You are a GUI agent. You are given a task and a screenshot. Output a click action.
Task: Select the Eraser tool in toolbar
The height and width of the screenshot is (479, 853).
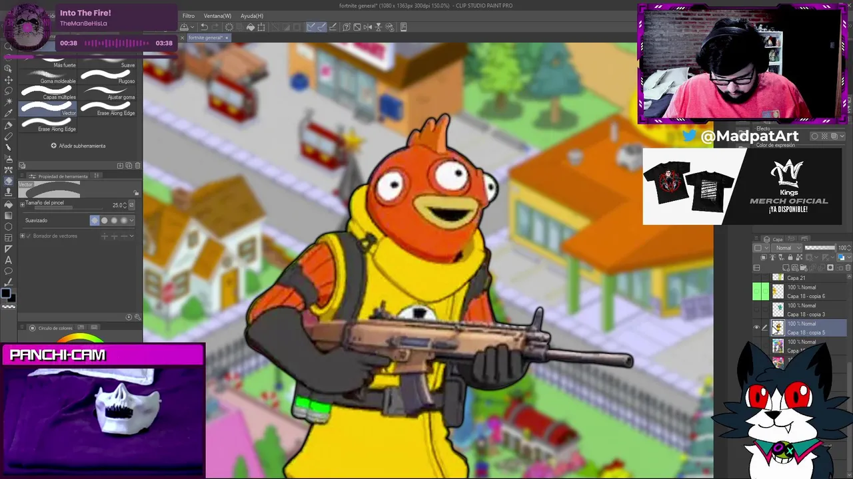click(x=9, y=181)
